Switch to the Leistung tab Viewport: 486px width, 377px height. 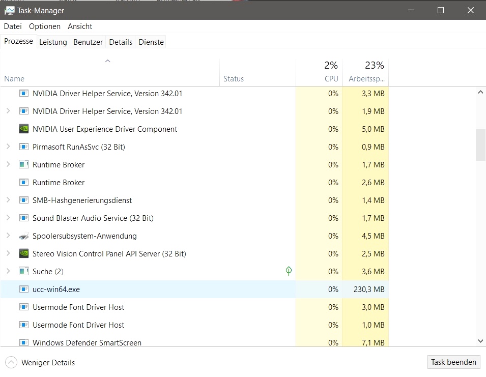[x=53, y=42]
